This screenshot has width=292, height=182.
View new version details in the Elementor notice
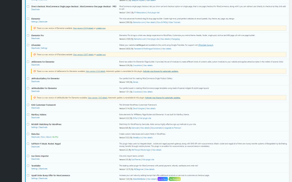83,28
